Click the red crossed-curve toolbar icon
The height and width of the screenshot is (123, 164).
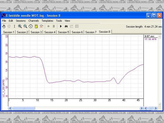[42, 26]
